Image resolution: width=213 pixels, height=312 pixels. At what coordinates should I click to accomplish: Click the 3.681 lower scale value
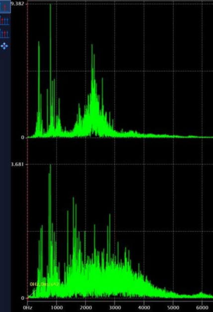point(17,164)
